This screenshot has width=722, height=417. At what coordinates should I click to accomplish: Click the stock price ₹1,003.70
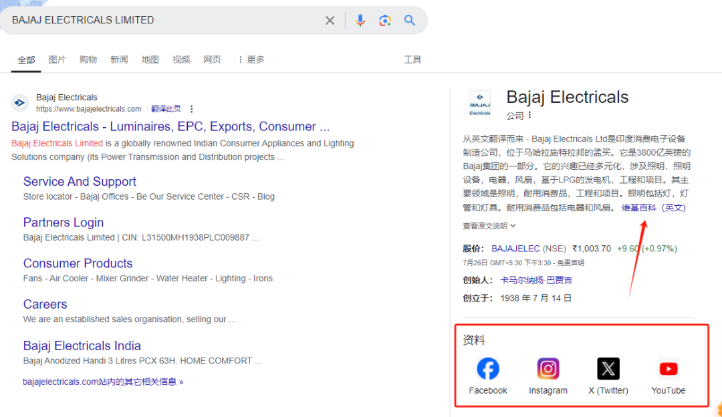[592, 249]
